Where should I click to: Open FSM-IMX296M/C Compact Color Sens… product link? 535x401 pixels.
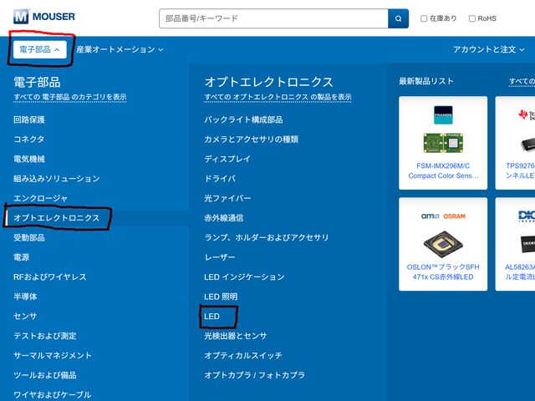tap(443, 170)
